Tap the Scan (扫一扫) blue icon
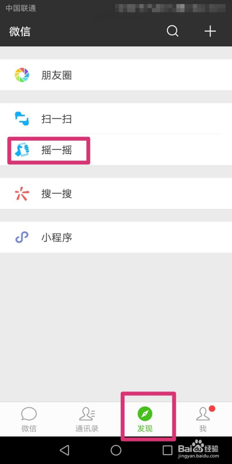This screenshot has width=232, height=464. click(x=22, y=119)
